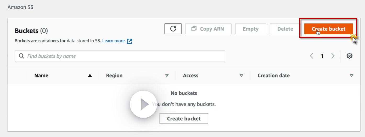The image size is (365, 137).
Task: Play the video overlay button
Action: click(143, 104)
